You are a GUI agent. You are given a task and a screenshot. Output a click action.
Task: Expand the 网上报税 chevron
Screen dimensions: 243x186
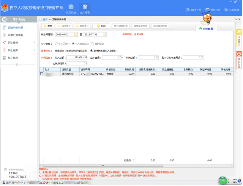[35, 42]
